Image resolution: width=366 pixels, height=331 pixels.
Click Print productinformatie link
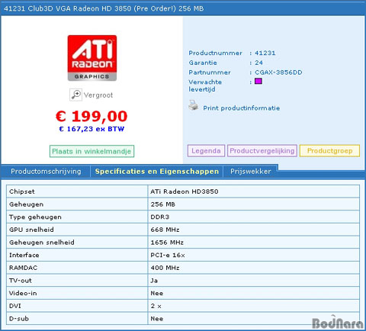click(x=241, y=108)
